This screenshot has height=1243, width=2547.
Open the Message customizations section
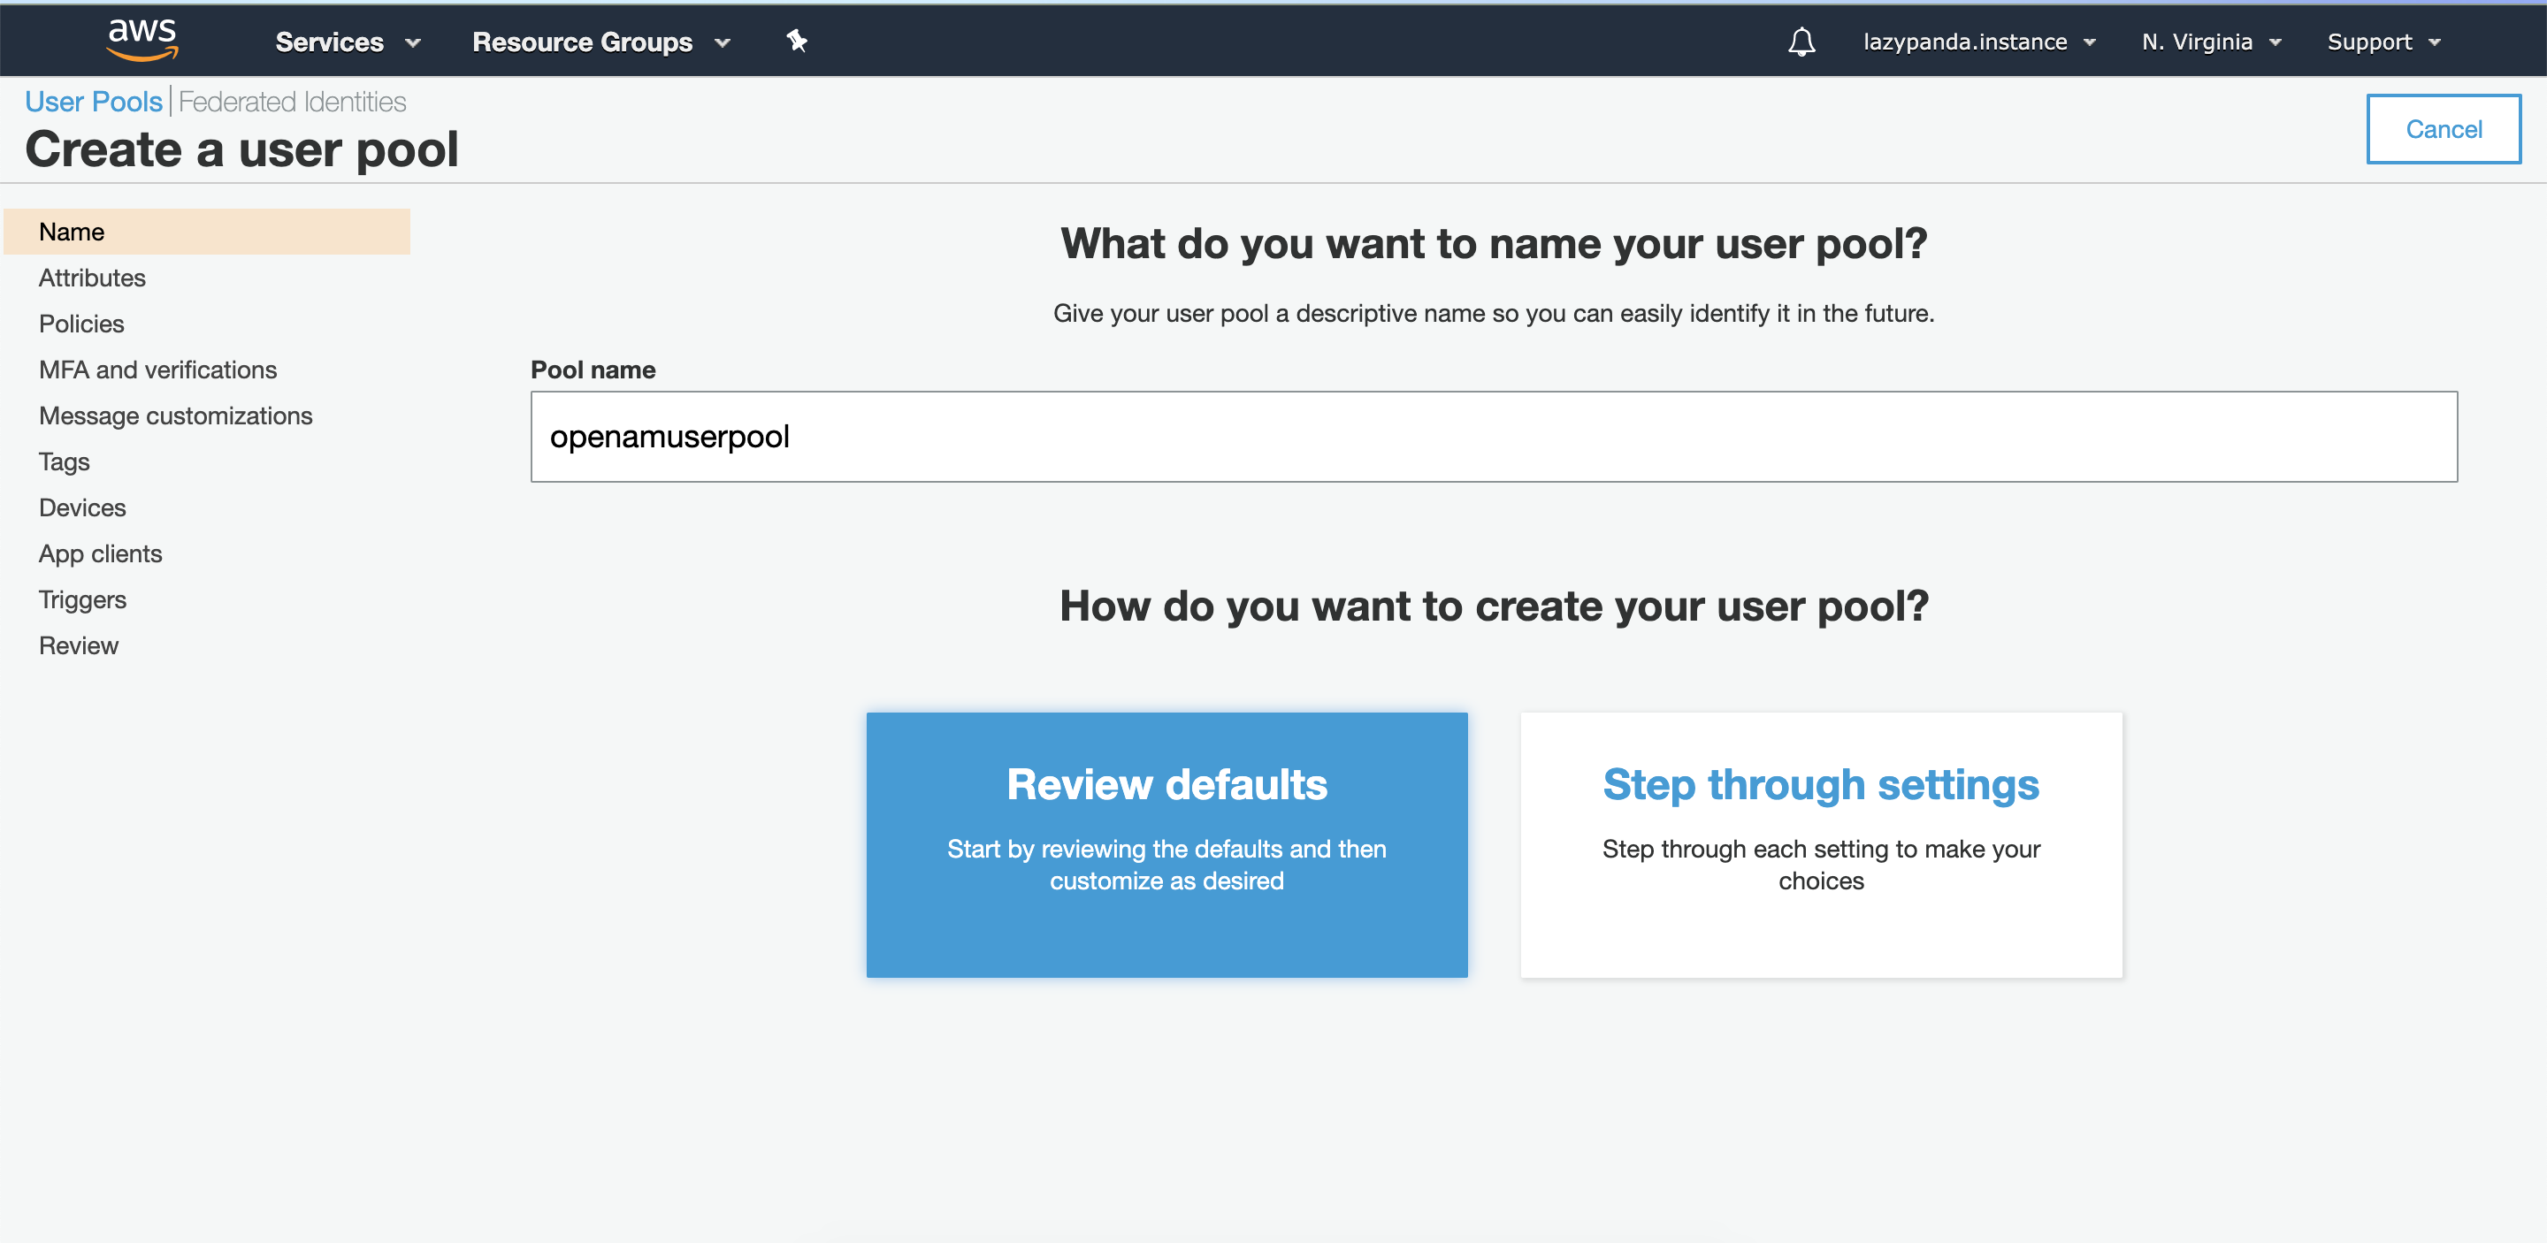point(175,416)
